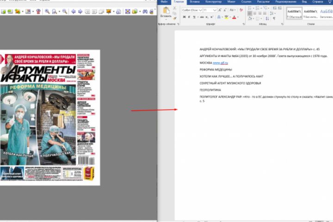The width and height of the screenshot is (333, 222).
Task: Click the sort A-Z icon in Абзац group
Action: [267, 18]
